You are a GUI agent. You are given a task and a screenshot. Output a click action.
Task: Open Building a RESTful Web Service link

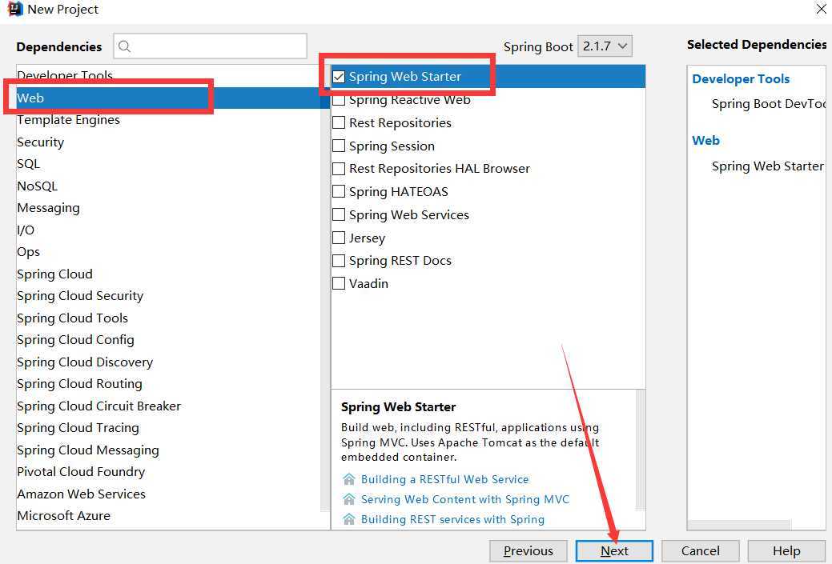(x=444, y=479)
